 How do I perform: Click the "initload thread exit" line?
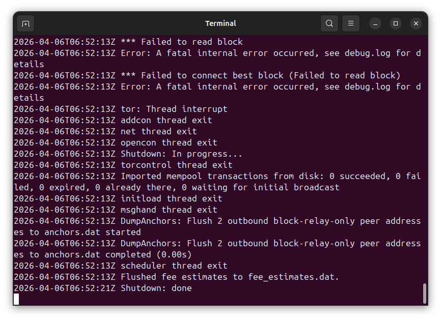[x=171, y=199]
